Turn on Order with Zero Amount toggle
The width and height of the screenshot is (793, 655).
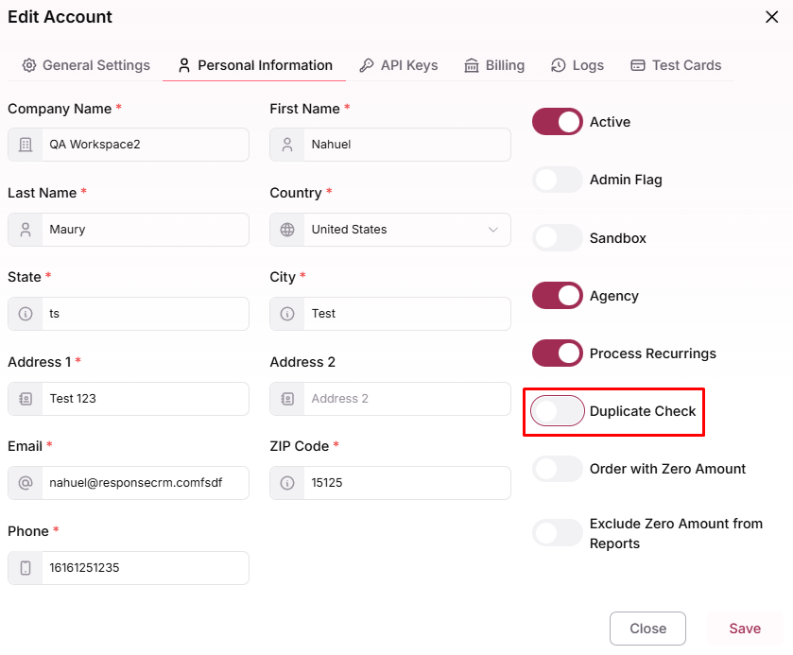click(x=558, y=469)
